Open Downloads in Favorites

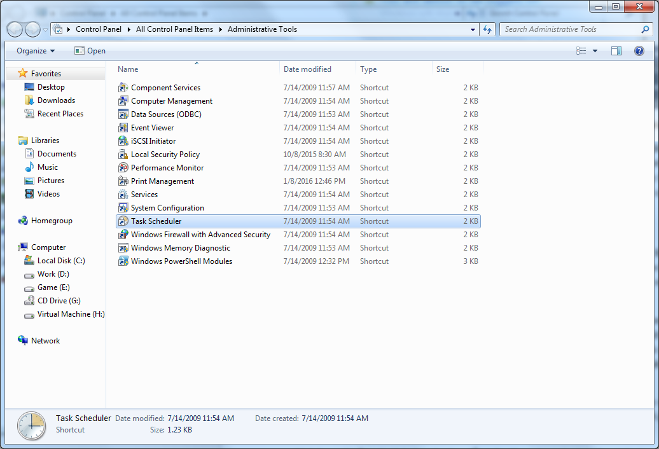[x=56, y=100]
